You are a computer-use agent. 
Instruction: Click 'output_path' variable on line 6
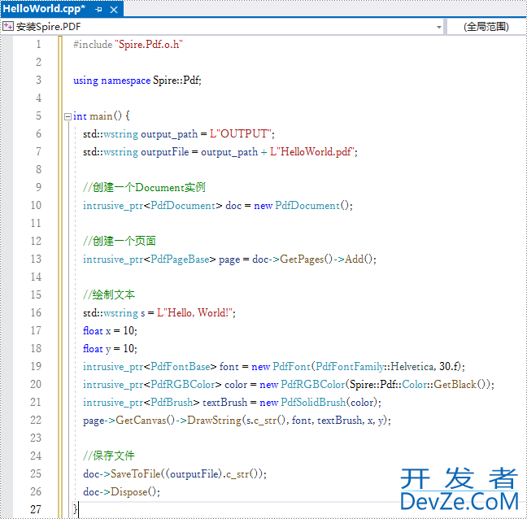pos(169,134)
